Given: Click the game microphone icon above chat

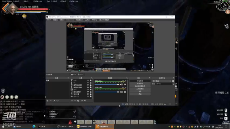Looking at the screenshot, I should tap(3, 91).
